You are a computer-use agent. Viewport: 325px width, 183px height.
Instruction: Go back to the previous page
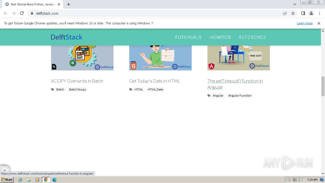point(6,13)
